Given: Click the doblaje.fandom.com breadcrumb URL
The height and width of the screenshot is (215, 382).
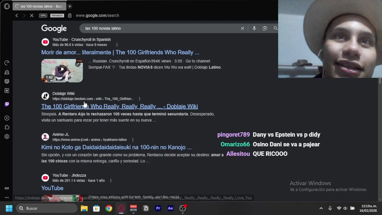Looking at the screenshot, I should [93, 99].
